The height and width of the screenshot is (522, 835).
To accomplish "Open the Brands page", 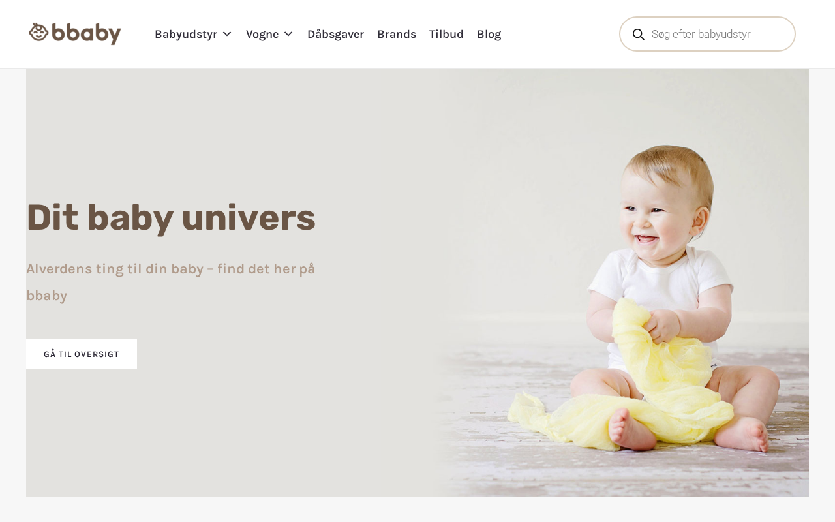I will click(397, 34).
